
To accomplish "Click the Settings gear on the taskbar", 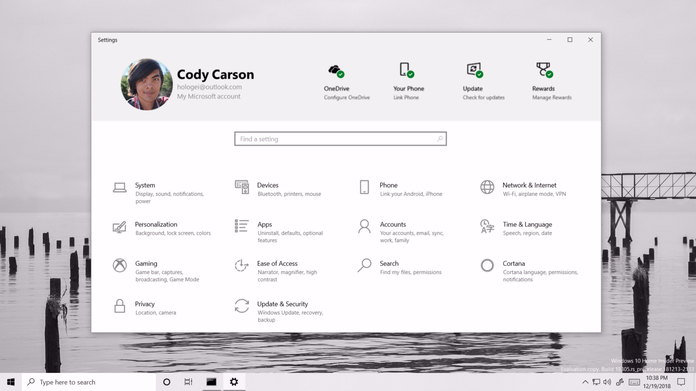I will point(234,382).
